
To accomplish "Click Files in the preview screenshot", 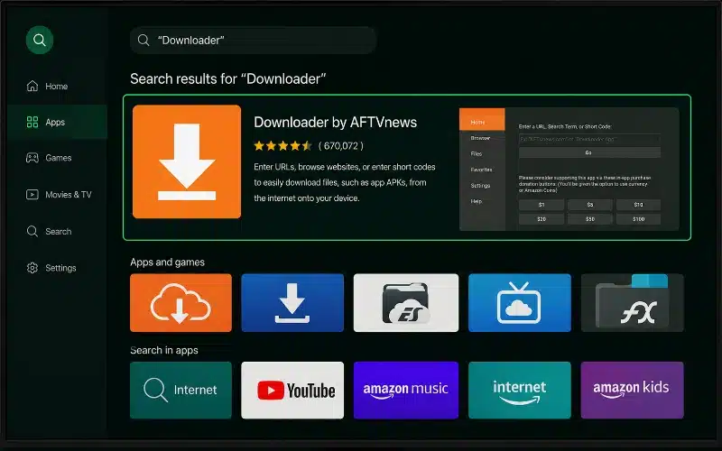I will pos(477,153).
